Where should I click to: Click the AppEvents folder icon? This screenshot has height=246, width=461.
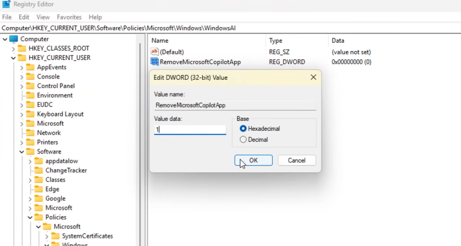[30, 67]
